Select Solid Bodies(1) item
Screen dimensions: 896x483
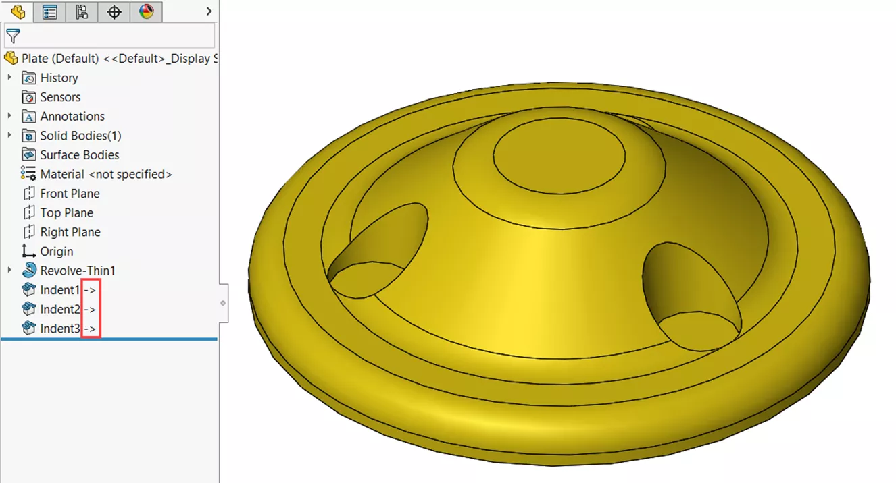[x=80, y=136]
